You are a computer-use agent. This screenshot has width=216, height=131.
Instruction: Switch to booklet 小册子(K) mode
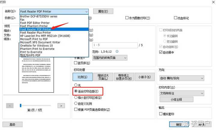click(x=145, y=77)
